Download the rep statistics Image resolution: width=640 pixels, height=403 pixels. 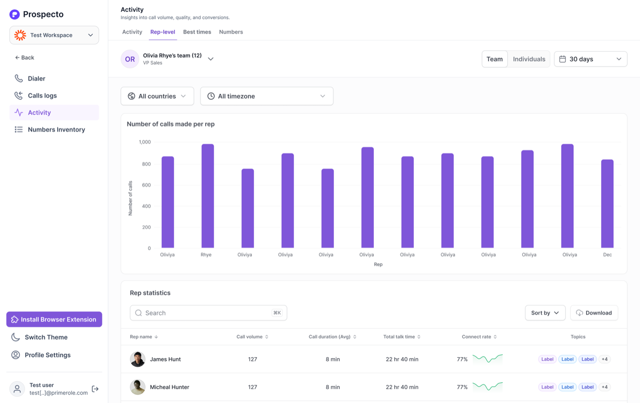[594, 313]
